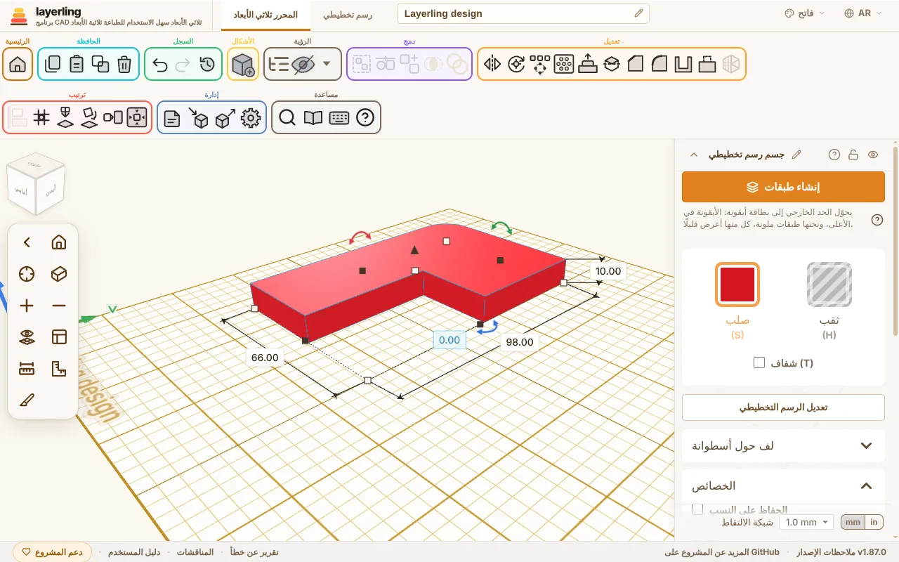Click the undo arrow icon
The width and height of the screenshot is (899, 562).
pyautogui.click(x=160, y=64)
